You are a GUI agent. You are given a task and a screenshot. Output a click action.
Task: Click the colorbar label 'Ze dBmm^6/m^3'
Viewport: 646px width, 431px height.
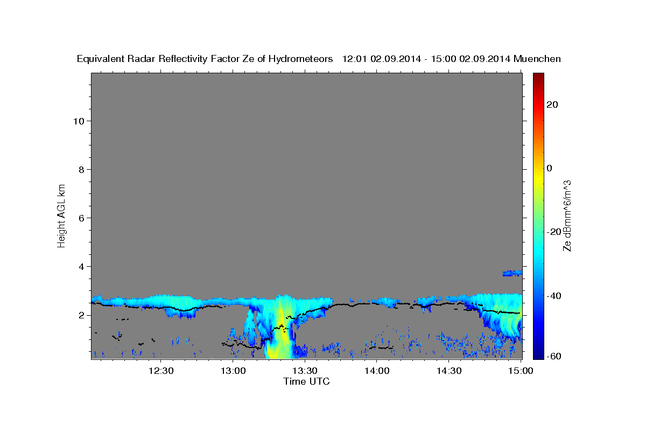pyautogui.click(x=566, y=215)
